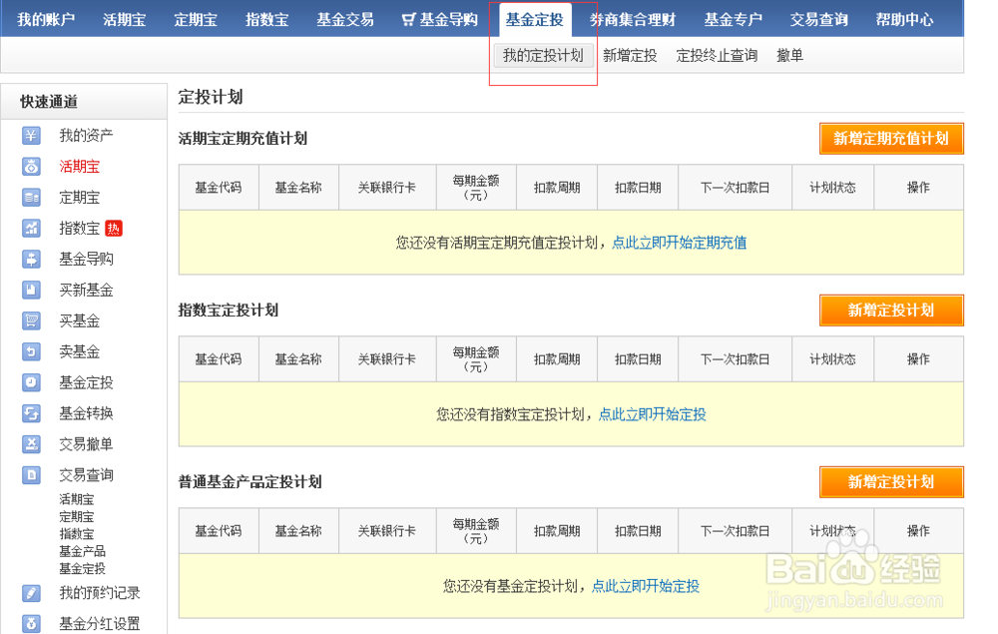Open the 指数宝 top navigation tab

pos(266,20)
